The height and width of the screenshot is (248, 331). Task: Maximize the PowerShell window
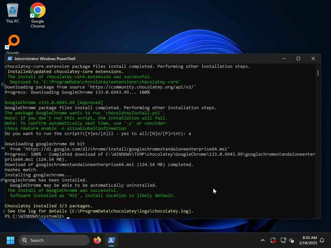(298, 59)
